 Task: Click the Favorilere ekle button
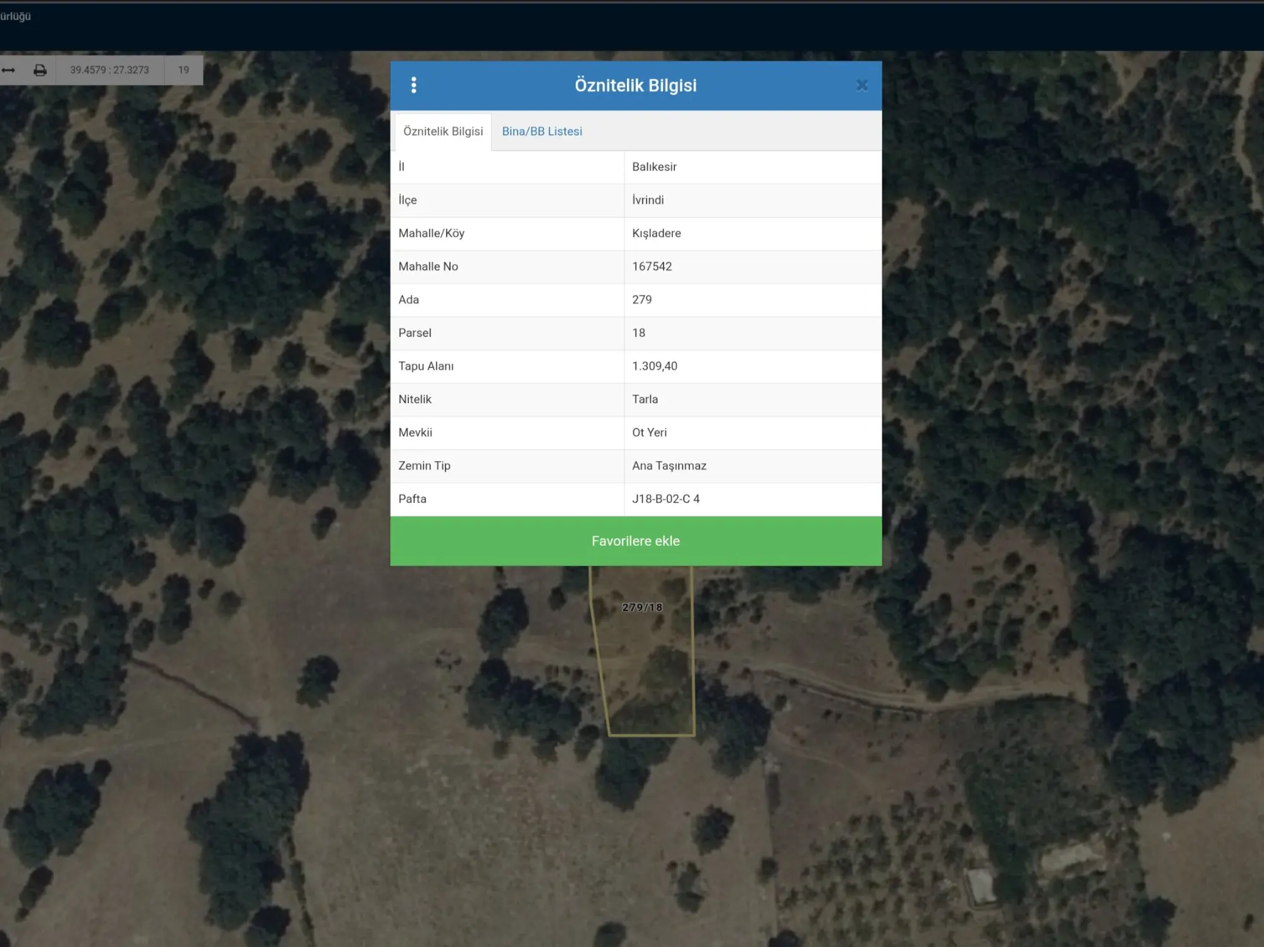tap(636, 541)
